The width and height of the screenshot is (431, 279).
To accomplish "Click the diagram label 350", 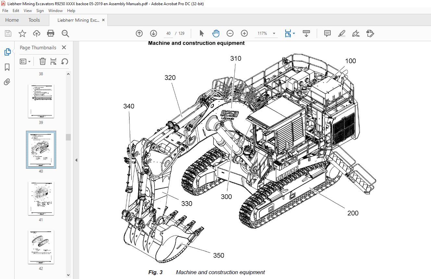I will 218,255.
